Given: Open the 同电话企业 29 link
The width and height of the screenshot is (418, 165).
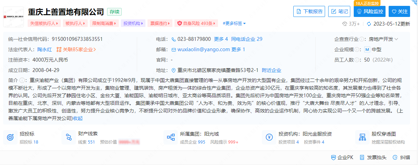Looking at the screenshot, I should coord(247,39).
